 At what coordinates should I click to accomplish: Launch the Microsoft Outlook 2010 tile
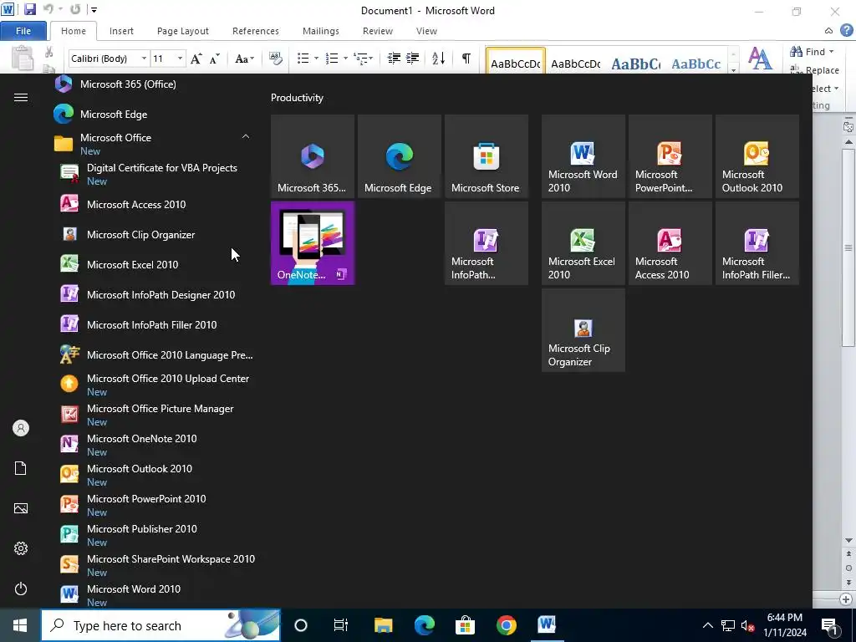click(x=757, y=156)
